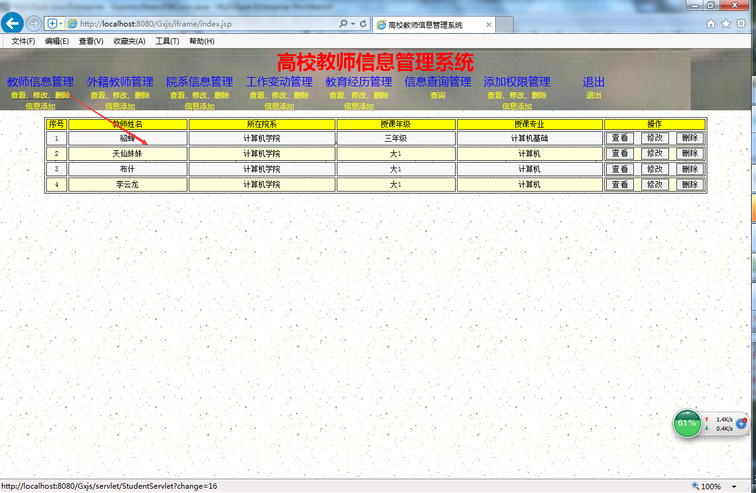Image resolution: width=756 pixels, height=493 pixels.
Task: Click 修改 button for 天仙妹妹
Action: point(655,153)
